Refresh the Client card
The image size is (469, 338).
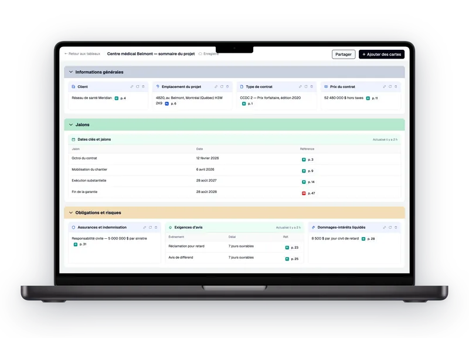[x=138, y=86]
